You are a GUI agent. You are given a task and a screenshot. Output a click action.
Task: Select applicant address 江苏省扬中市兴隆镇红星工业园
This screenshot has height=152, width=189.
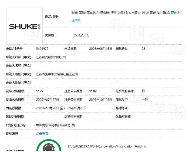(x=57, y=74)
